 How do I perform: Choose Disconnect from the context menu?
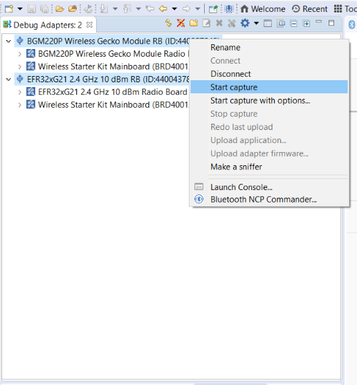pyautogui.click(x=269, y=74)
